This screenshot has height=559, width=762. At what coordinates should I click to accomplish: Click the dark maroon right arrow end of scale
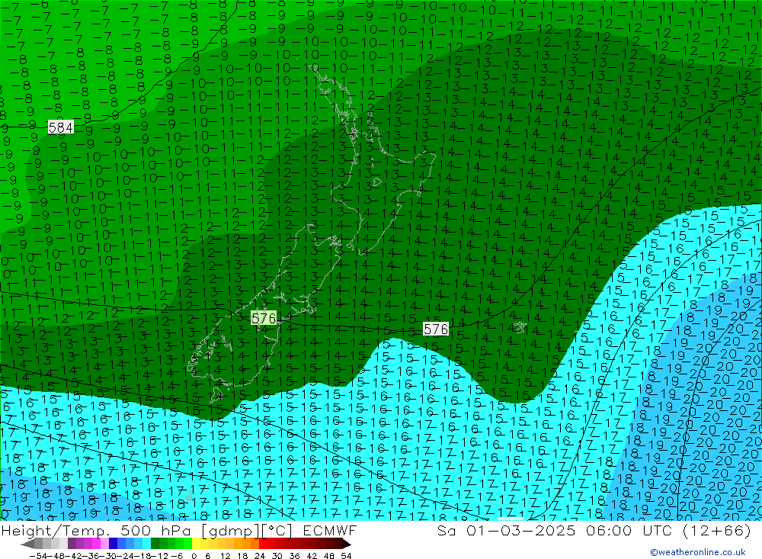pos(347,544)
